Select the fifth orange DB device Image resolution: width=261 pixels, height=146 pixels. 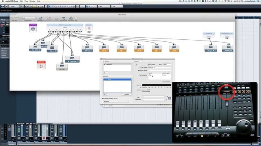[174, 49]
